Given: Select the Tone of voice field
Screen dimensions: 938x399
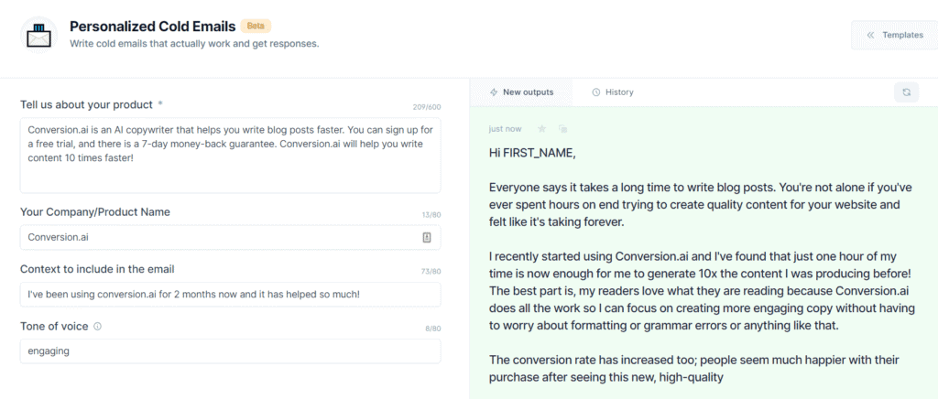Looking at the screenshot, I should (x=230, y=351).
